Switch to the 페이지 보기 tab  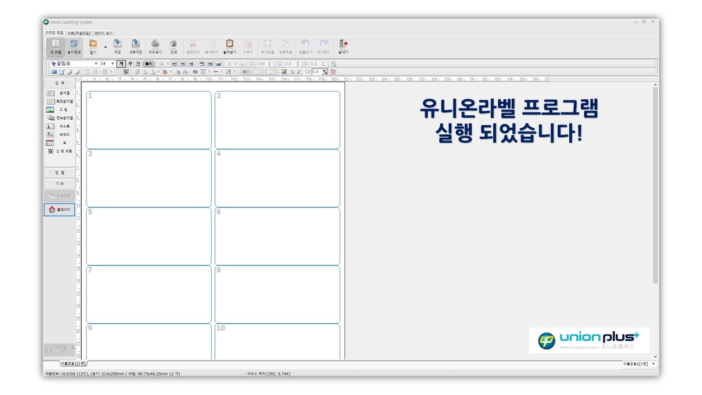point(103,33)
